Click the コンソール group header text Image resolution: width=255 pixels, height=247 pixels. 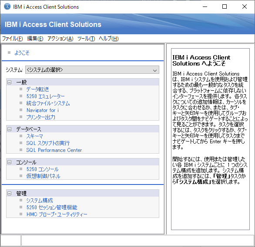pyautogui.click(x=26, y=162)
